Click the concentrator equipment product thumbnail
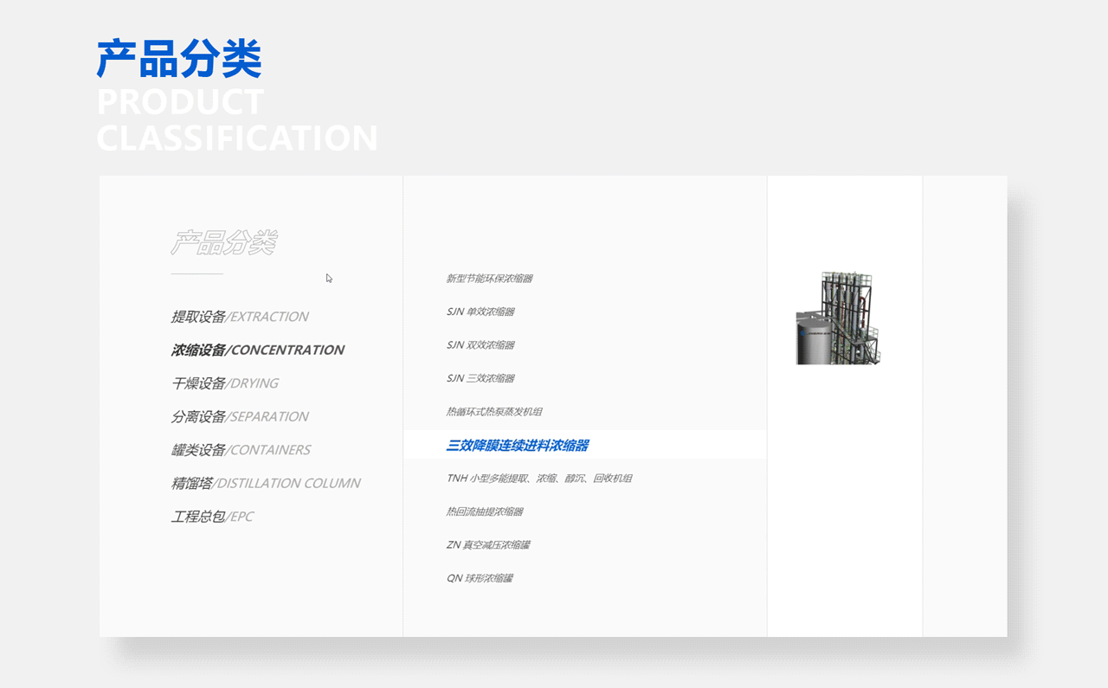Viewport: 1108px width, 688px height. point(838,318)
